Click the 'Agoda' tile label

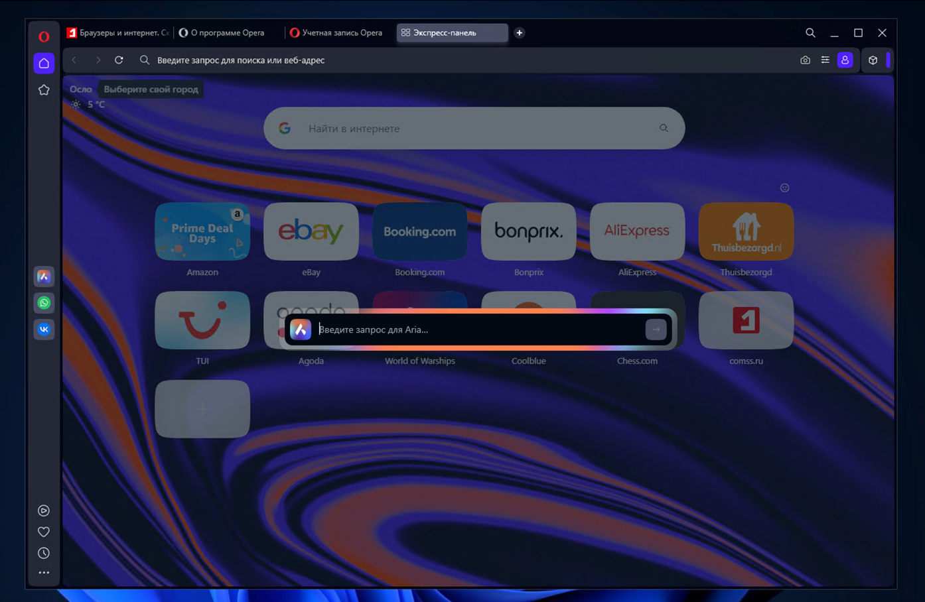click(311, 361)
